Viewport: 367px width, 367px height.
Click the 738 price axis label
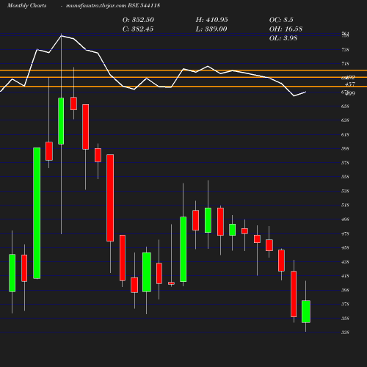(345, 50)
